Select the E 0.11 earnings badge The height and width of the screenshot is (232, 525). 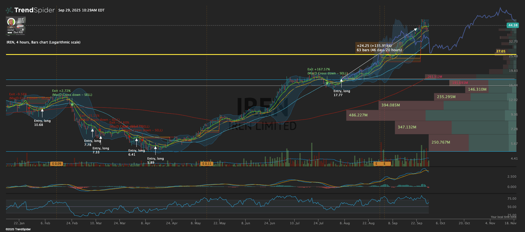(207, 164)
